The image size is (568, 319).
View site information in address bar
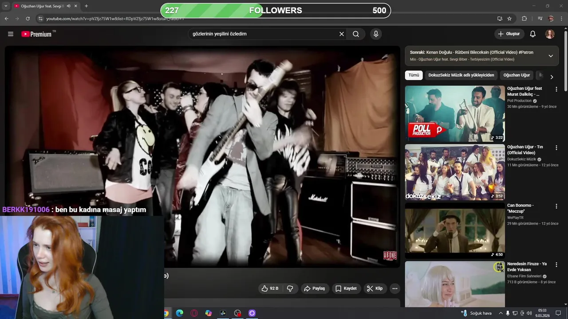point(40,19)
